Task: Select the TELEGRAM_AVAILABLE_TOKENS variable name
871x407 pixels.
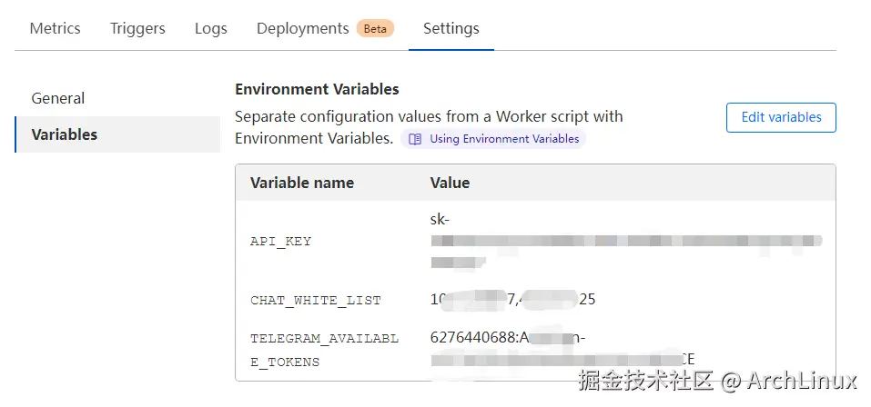Action: pyautogui.click(x=324, y=350)
